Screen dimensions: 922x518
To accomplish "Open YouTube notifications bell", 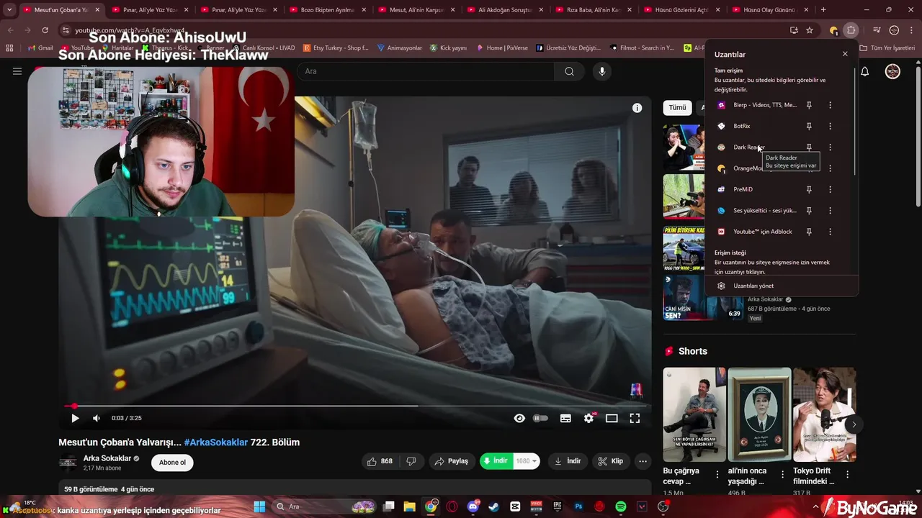I will click(x=865, y=71).
